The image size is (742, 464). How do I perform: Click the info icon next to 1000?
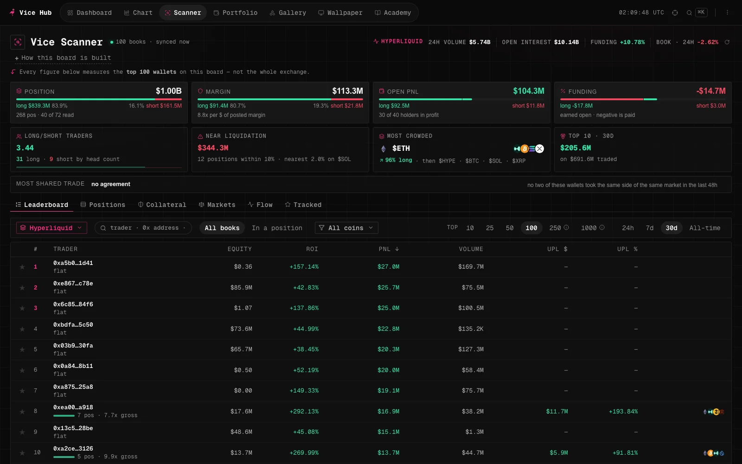coord(602,228)
